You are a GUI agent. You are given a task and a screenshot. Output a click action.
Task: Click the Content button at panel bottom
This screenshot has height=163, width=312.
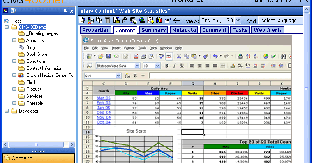[39, 158]
